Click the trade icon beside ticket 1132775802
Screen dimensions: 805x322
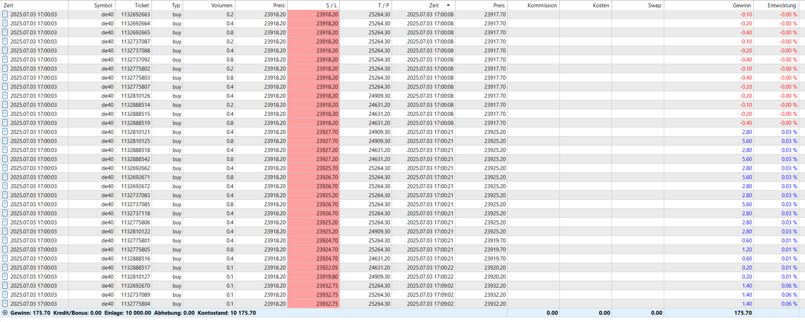pos(5,68)
